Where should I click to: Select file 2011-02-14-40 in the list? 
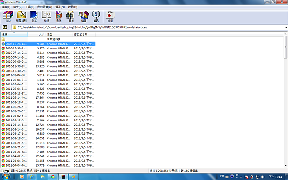click(48, 98)
